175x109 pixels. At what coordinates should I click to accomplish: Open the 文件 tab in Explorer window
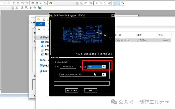click(x=40, y=24)
